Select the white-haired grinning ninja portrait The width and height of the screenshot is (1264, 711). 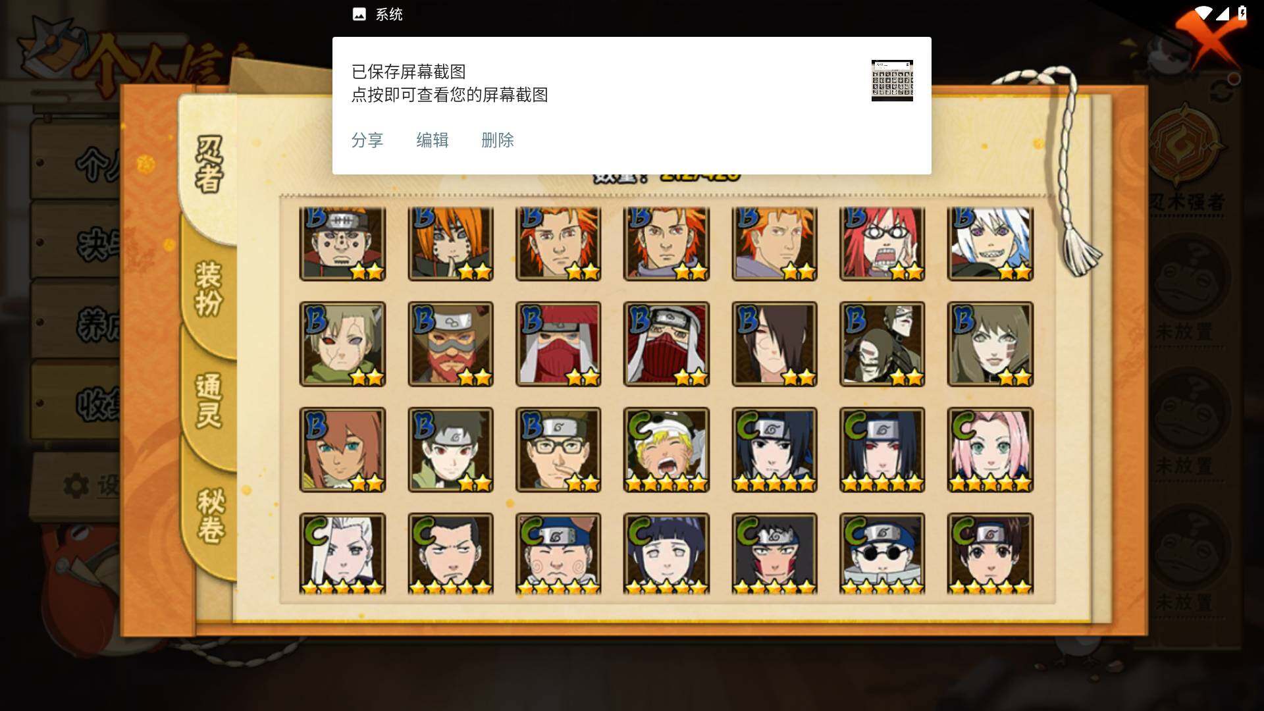[x=990, y=244]
